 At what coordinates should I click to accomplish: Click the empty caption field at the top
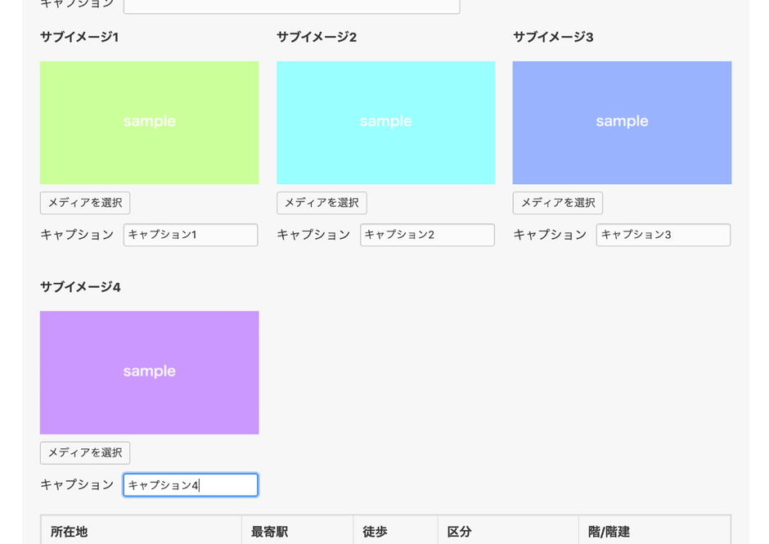tap(290, 5)
